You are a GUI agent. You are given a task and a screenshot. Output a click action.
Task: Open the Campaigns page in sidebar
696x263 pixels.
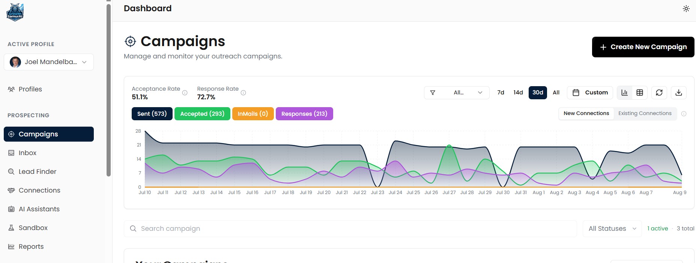pos(49,134)
